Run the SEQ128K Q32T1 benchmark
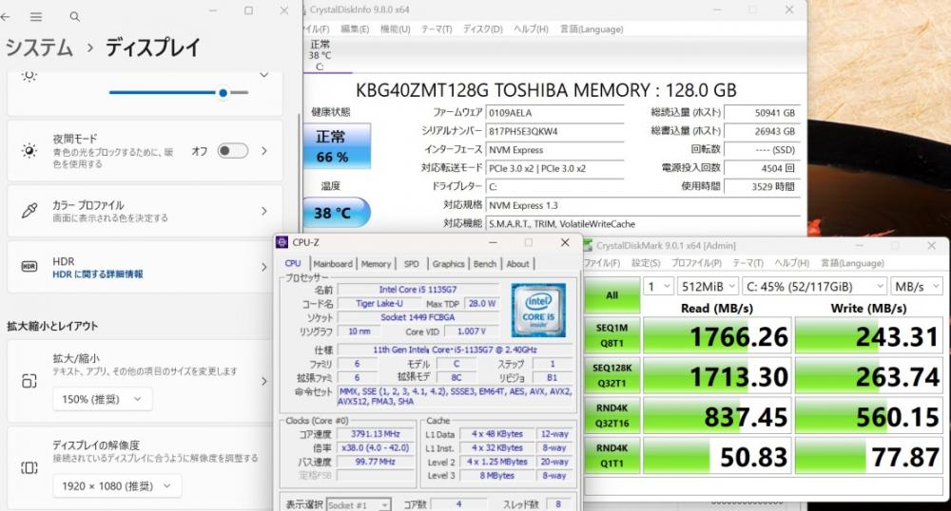Image resolution: width=951 pixels, height=511 pixels. [611, 375]
